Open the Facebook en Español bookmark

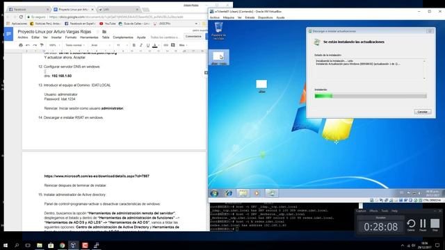point(80,24)
